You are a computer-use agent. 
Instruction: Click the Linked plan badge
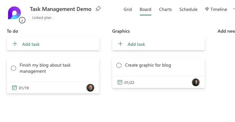click(x=42, y=18)
